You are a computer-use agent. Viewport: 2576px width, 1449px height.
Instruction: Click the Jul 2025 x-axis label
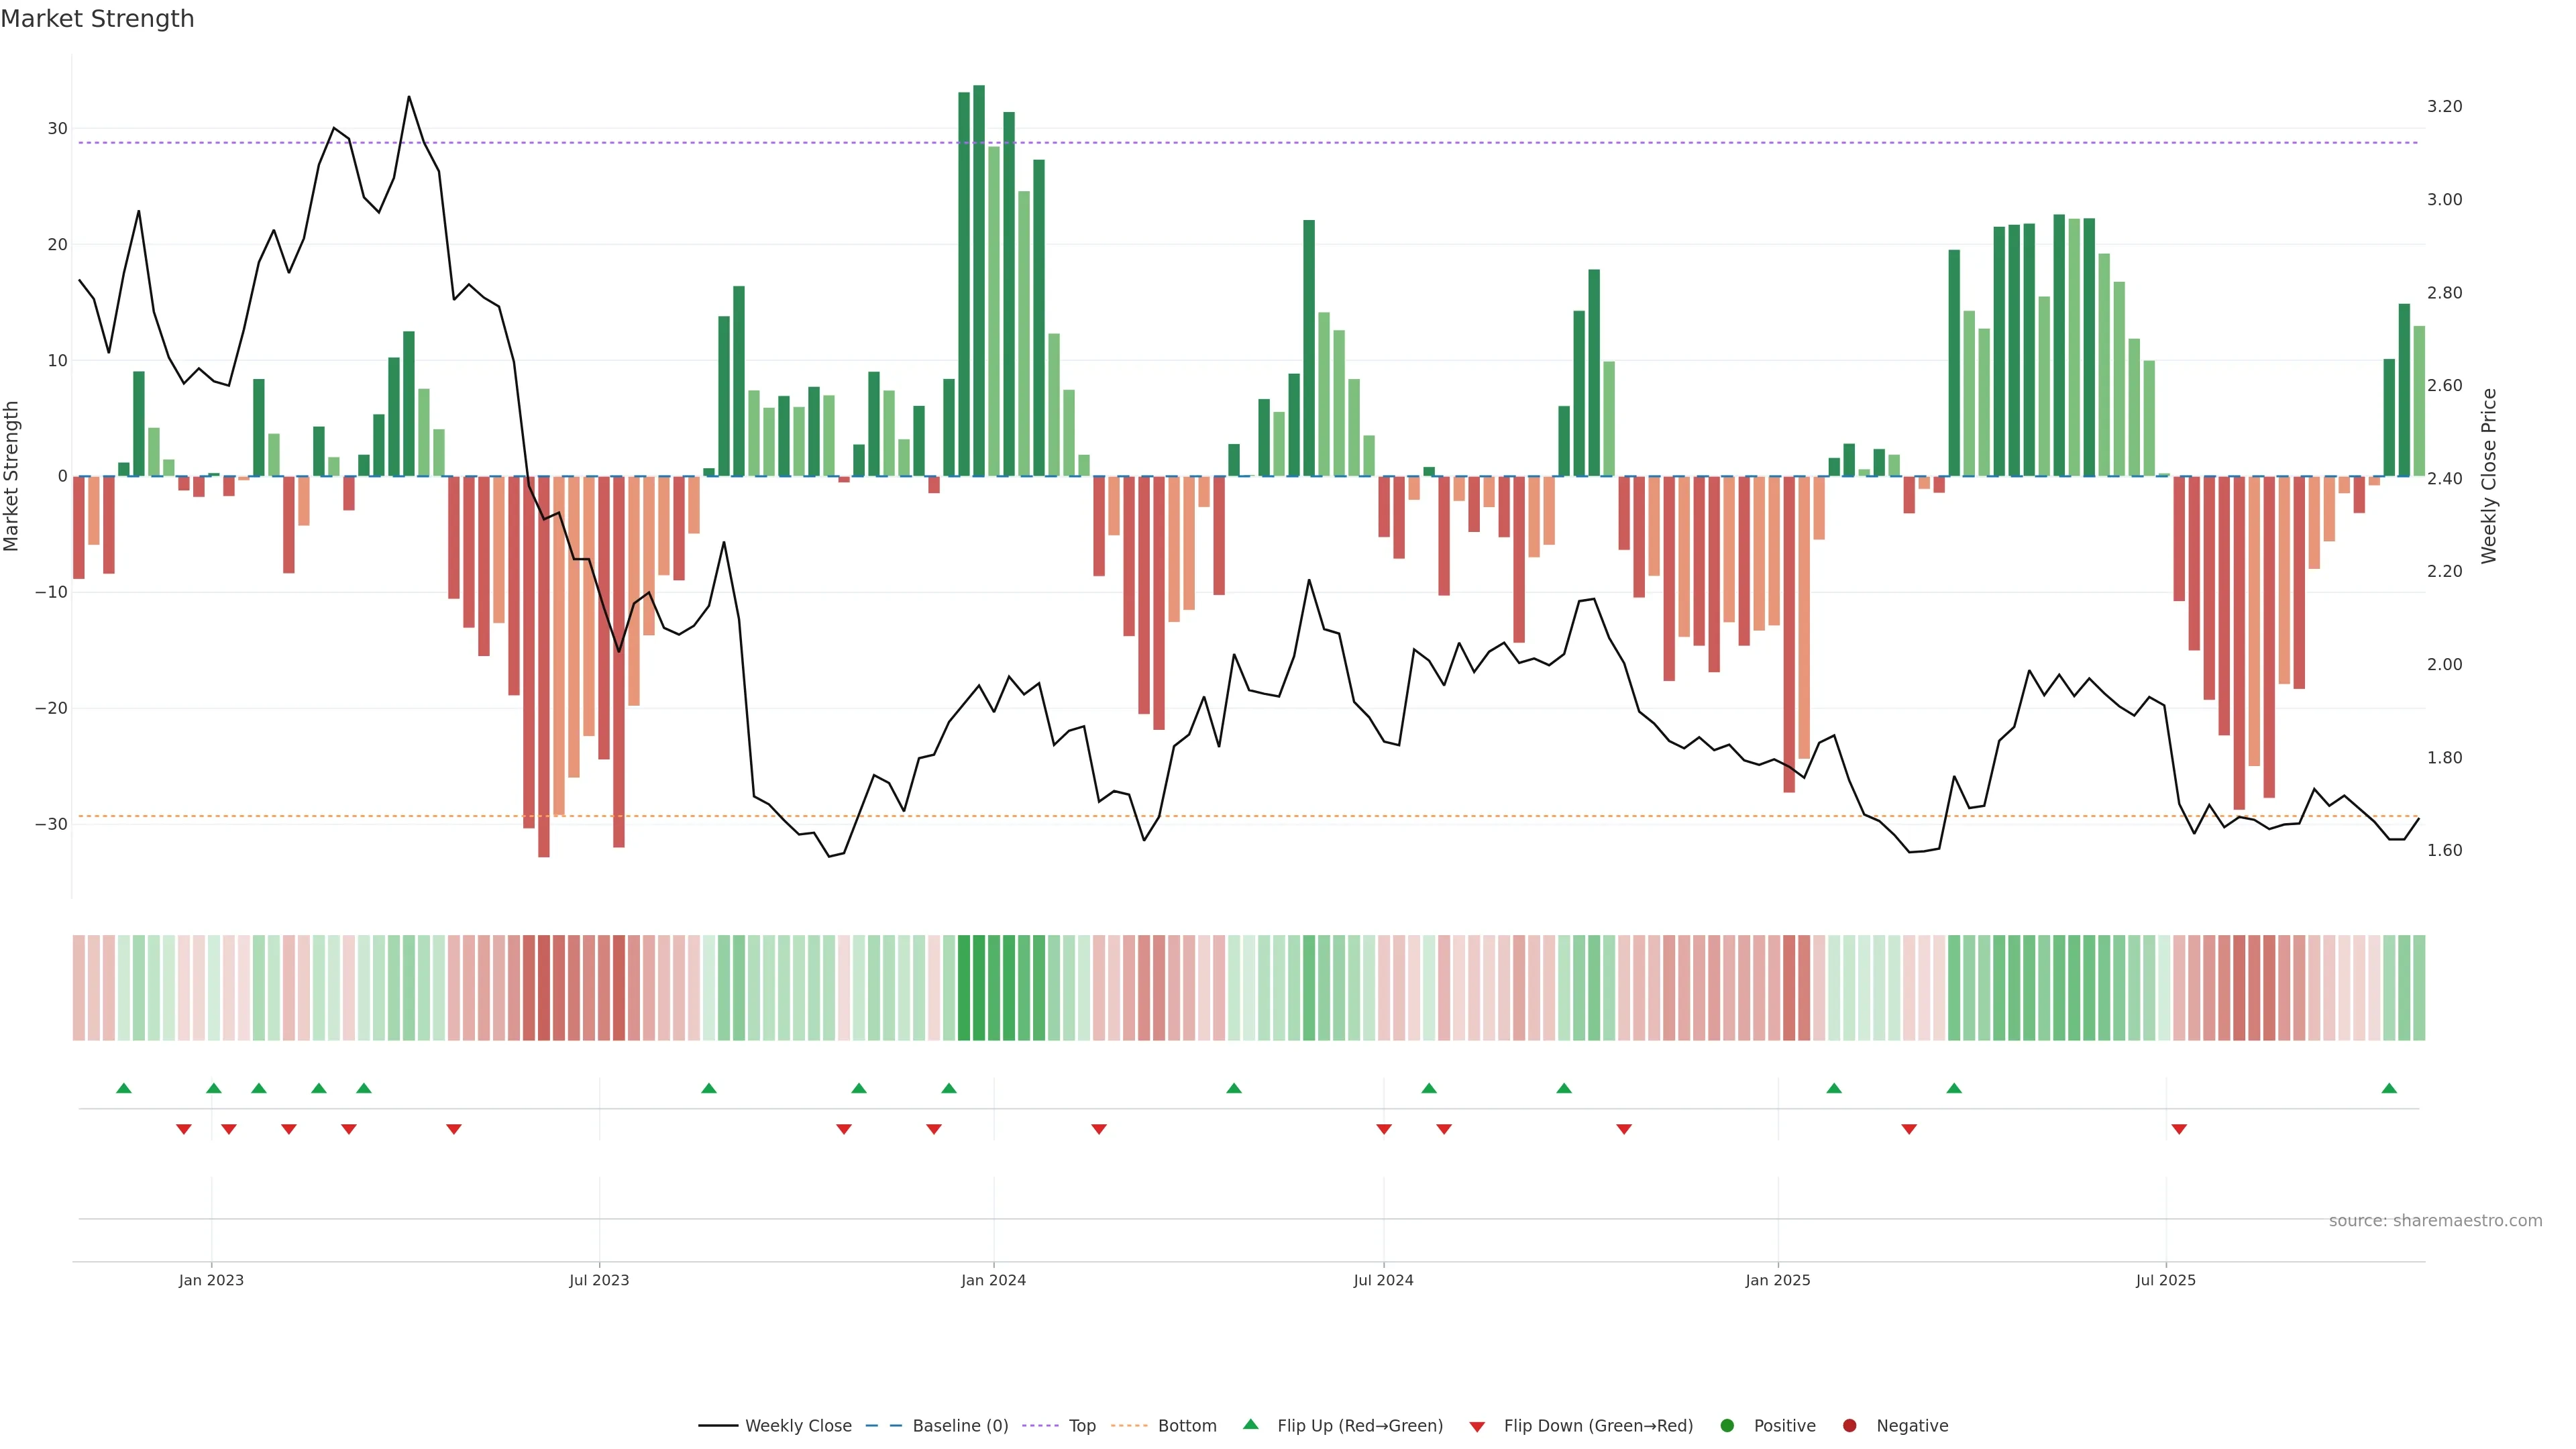pyautogui.click(x=2165, y=1280)
